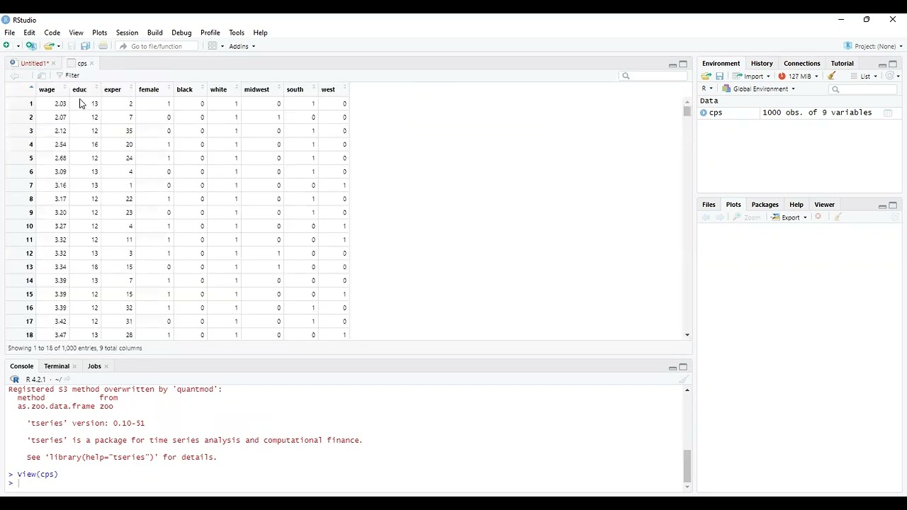This screenshot has width=907, height=510.
Task: Minimize the Console pane
Action: (672, 367)
